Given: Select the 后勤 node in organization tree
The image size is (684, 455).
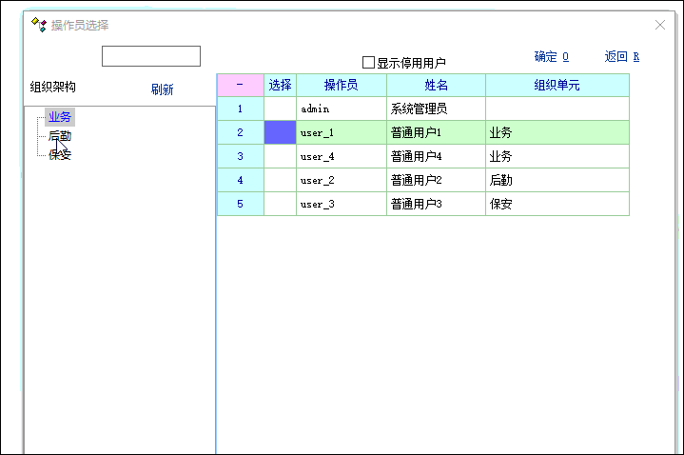Looking at the screenshot, I should coord(59,136).
